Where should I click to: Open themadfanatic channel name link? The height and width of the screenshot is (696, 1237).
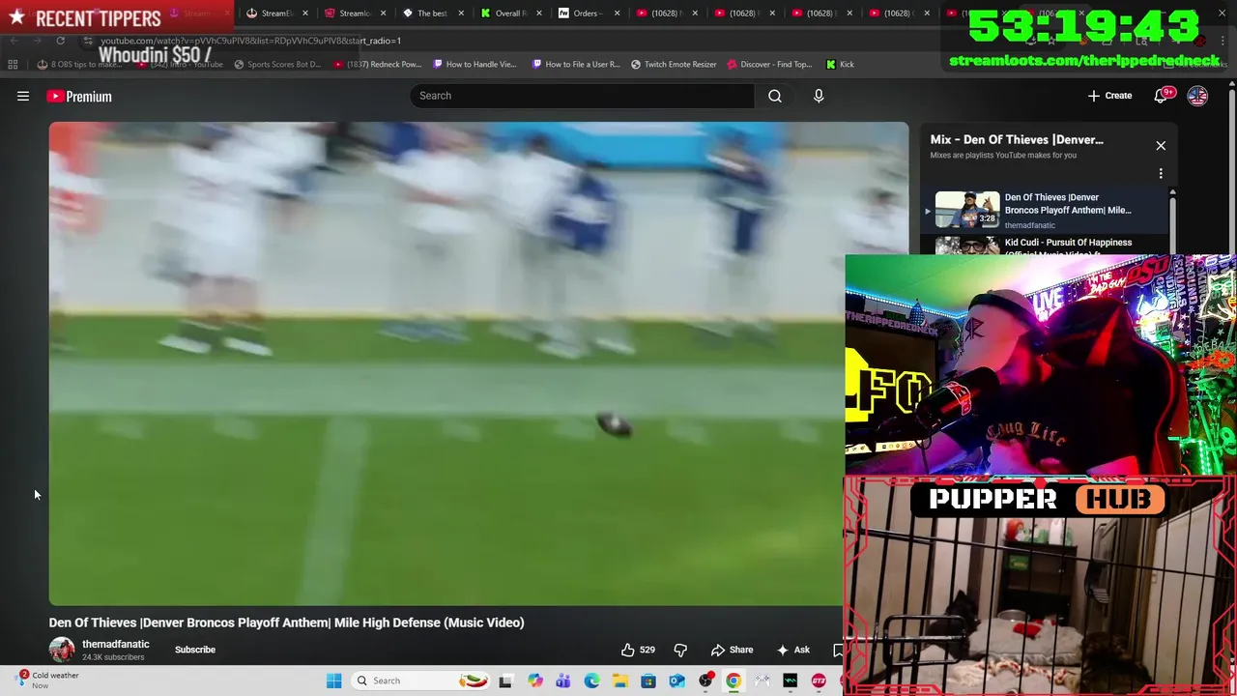coord(116,644)
